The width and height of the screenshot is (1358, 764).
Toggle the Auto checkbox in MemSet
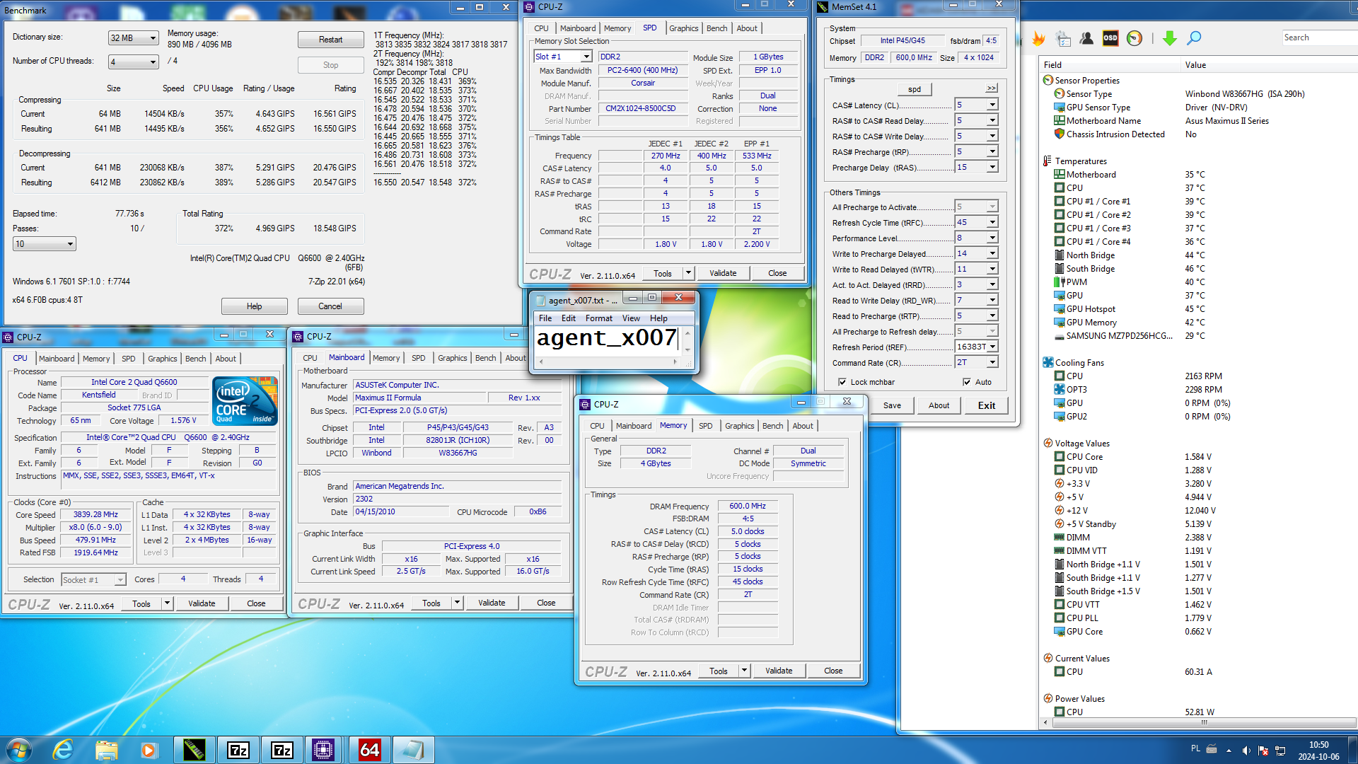[x=967, y=382]
